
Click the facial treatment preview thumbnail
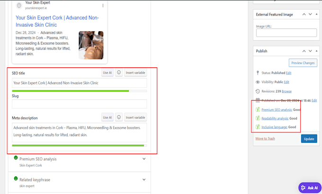(x=91, y=45)
